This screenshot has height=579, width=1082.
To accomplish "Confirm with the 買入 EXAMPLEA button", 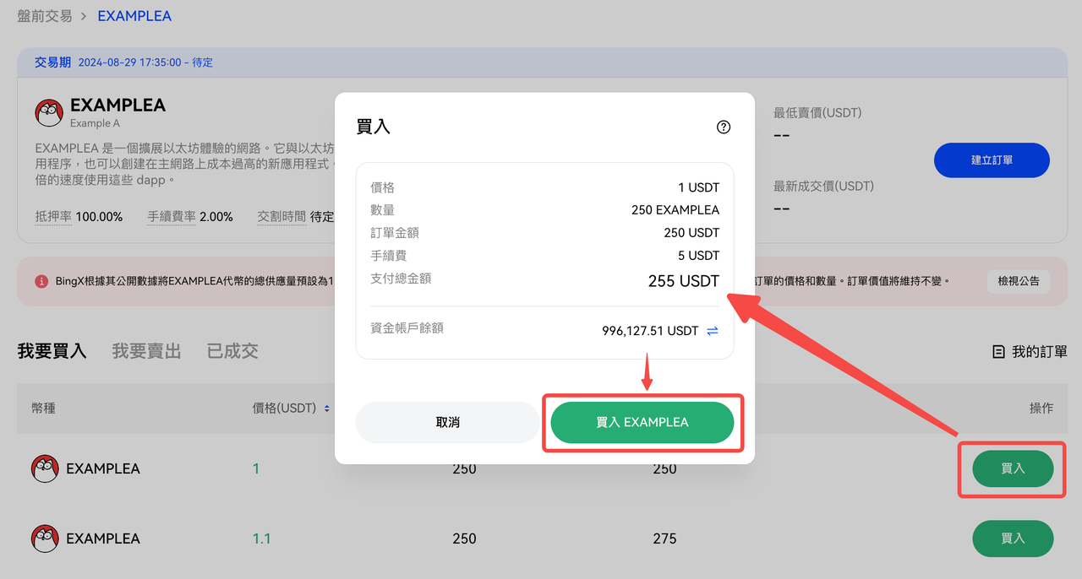I will (642, 422).
